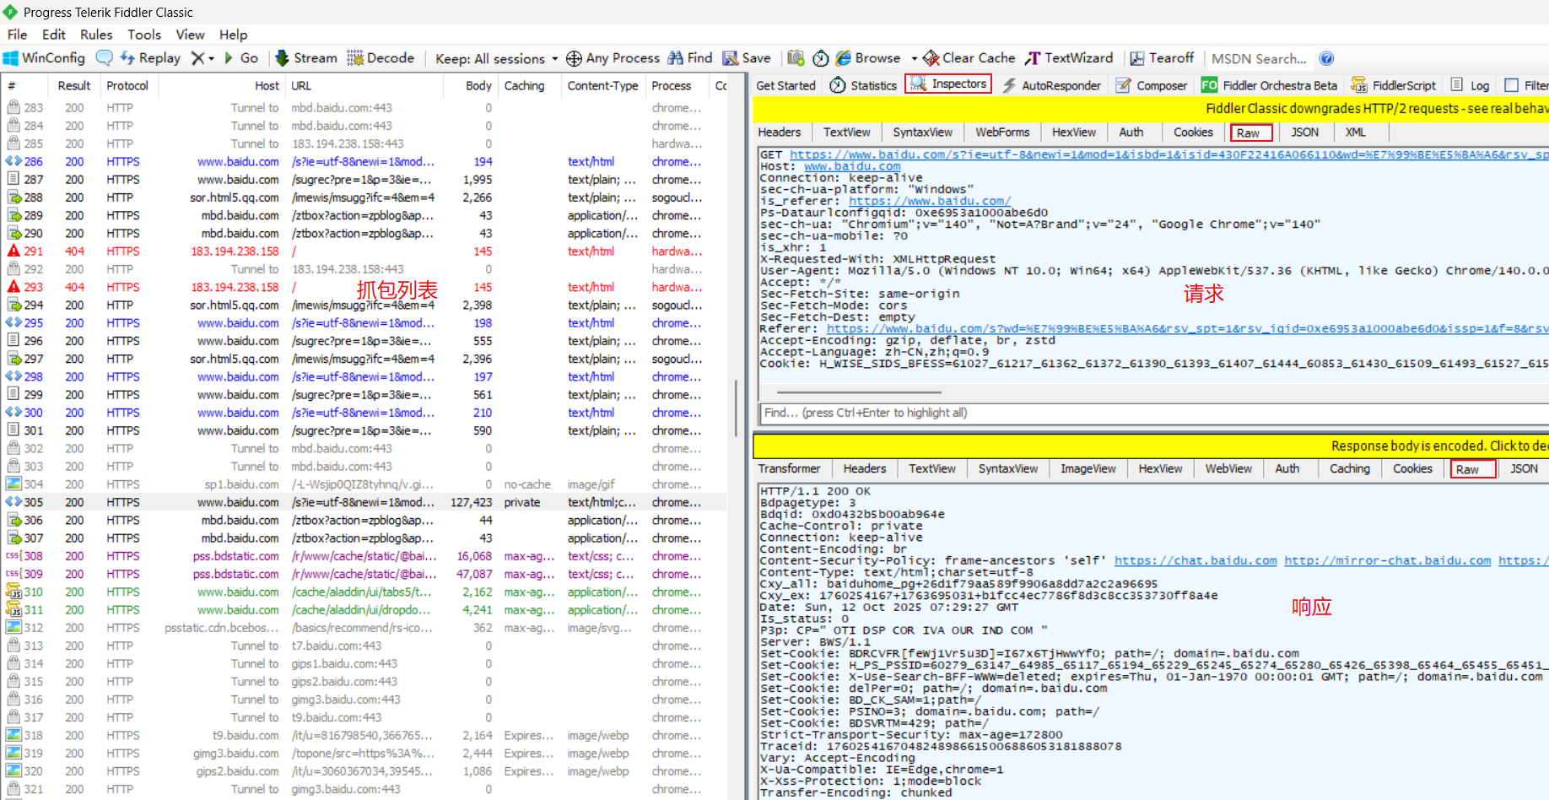This screenshot has width=1549, height=800.
Task: Click Clear Cache toolbar button
Action: pos(969,58)
